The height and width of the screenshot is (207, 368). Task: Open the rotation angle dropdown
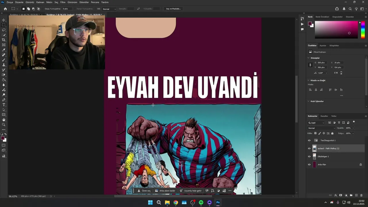pyautogui.click(x=326, y=73)
